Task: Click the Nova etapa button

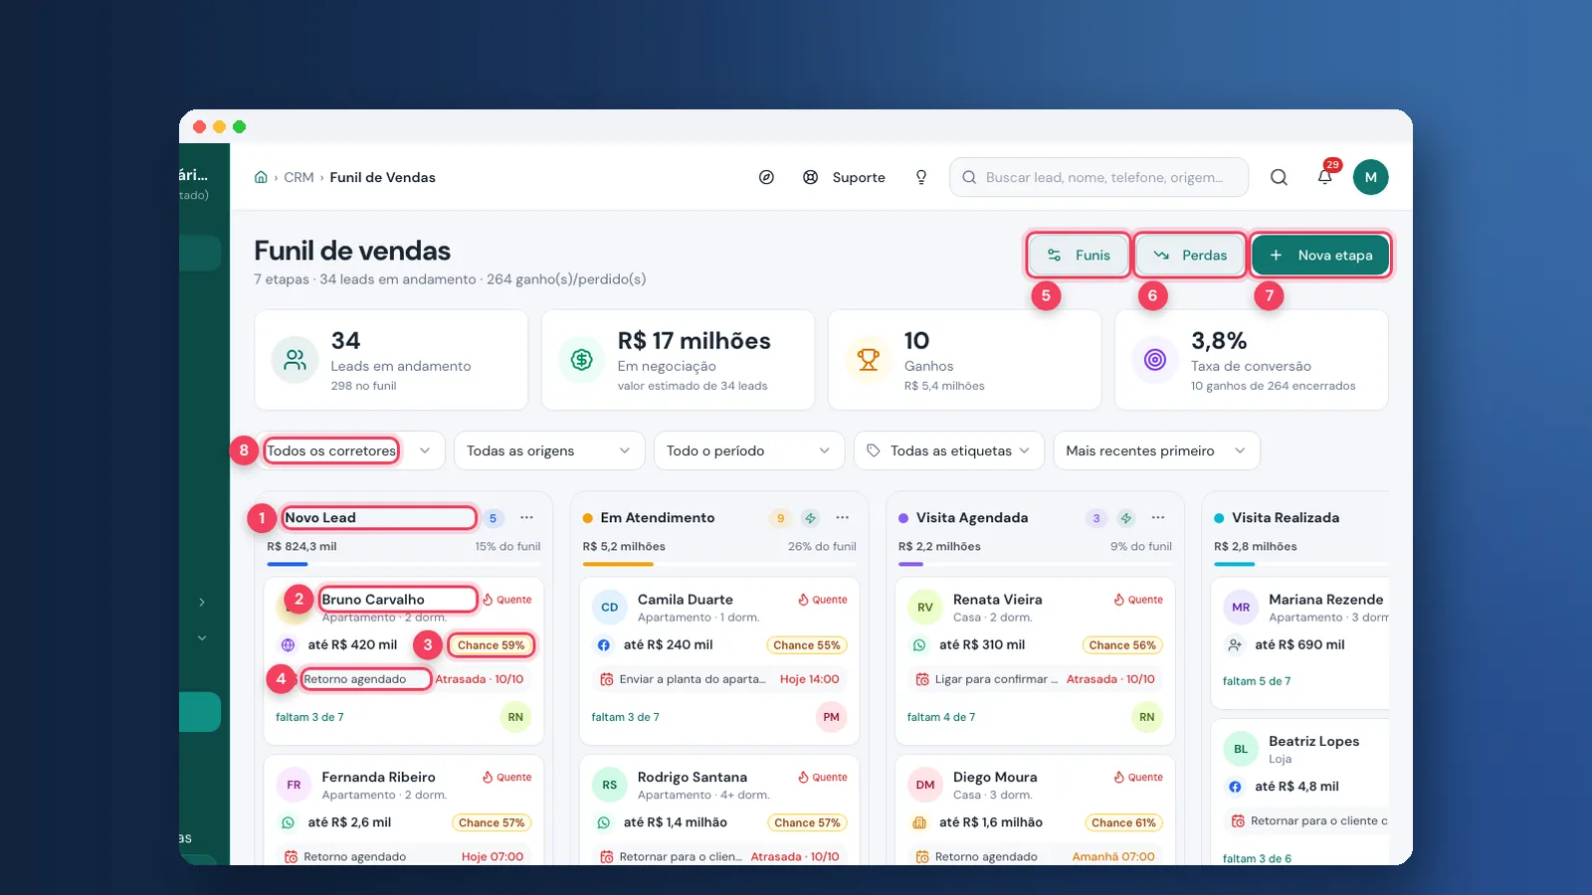Action: 1320,256
